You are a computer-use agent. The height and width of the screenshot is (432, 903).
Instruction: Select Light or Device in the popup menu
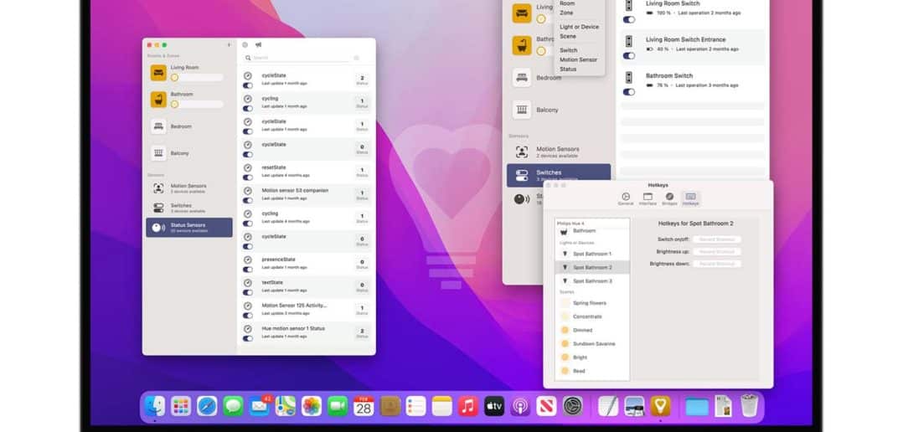tap(579, 27)
